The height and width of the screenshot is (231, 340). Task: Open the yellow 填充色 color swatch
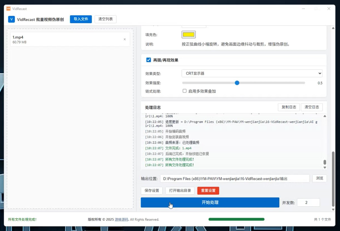tap(189, 34)
